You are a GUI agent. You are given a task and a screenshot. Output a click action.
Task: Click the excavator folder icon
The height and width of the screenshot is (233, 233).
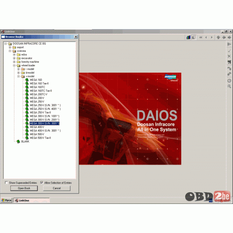click(18, 58)
